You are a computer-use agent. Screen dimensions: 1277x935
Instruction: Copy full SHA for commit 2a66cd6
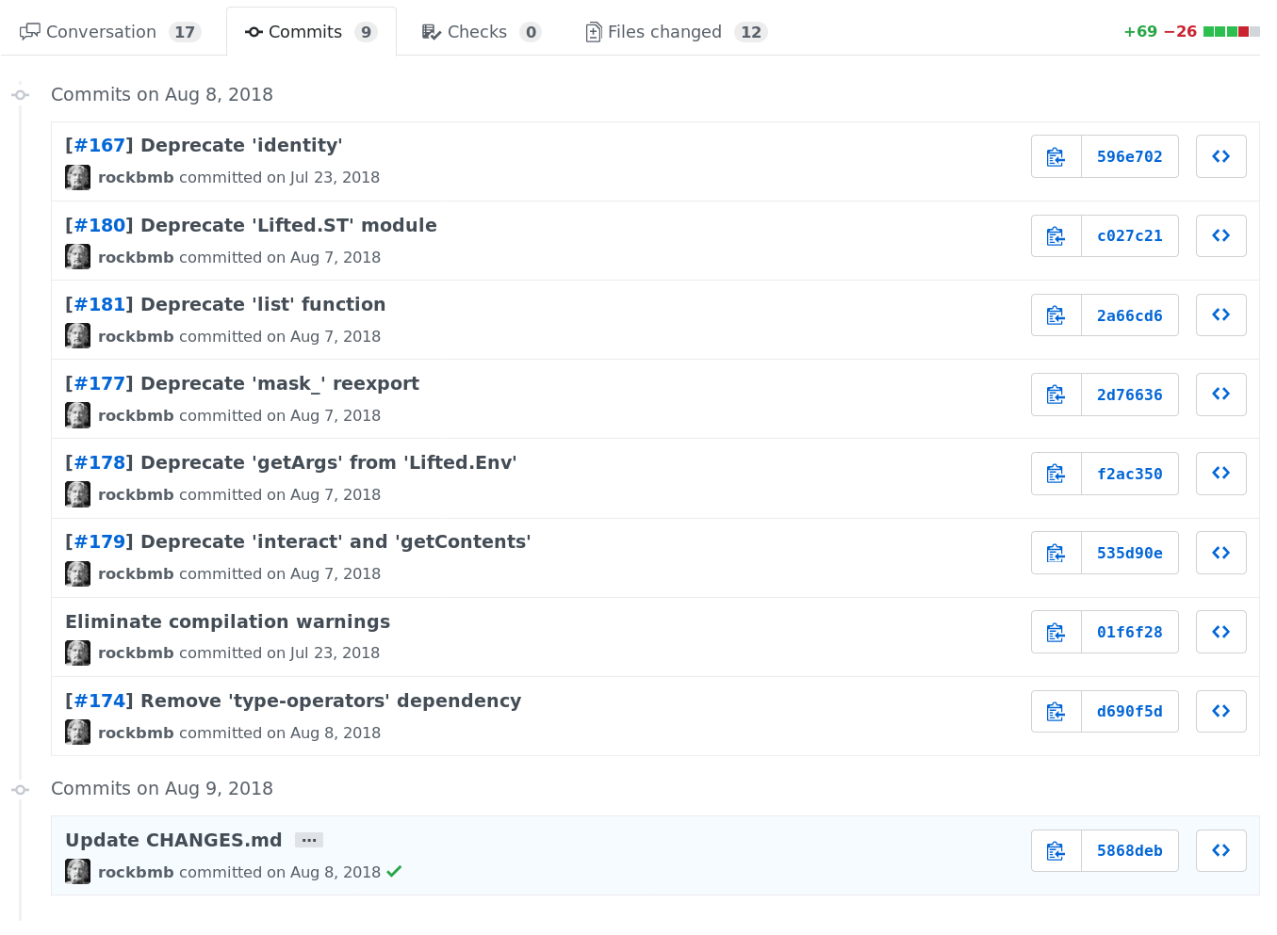pos(1056,315)
